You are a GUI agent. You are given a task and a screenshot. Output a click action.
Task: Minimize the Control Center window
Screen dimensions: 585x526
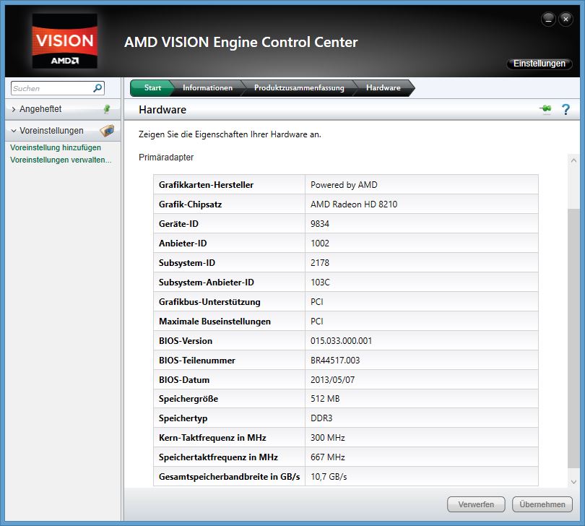coord(548,19)
